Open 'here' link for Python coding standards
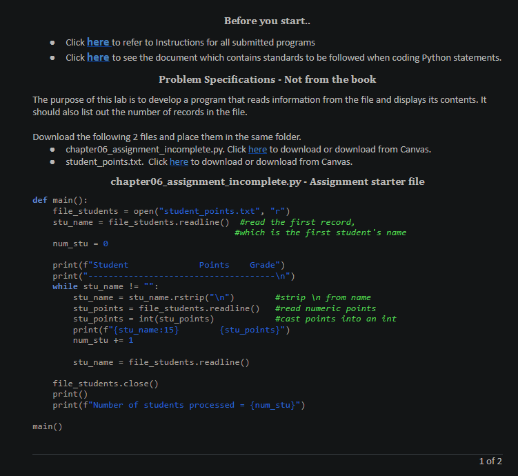518x476 pixels. point(98,57)
